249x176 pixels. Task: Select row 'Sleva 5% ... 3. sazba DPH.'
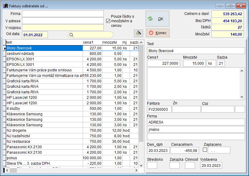pyautogui.click(x=72, y=163)
